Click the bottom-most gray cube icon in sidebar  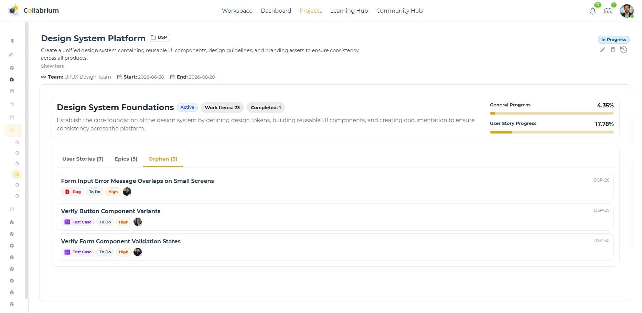[12, 304]
